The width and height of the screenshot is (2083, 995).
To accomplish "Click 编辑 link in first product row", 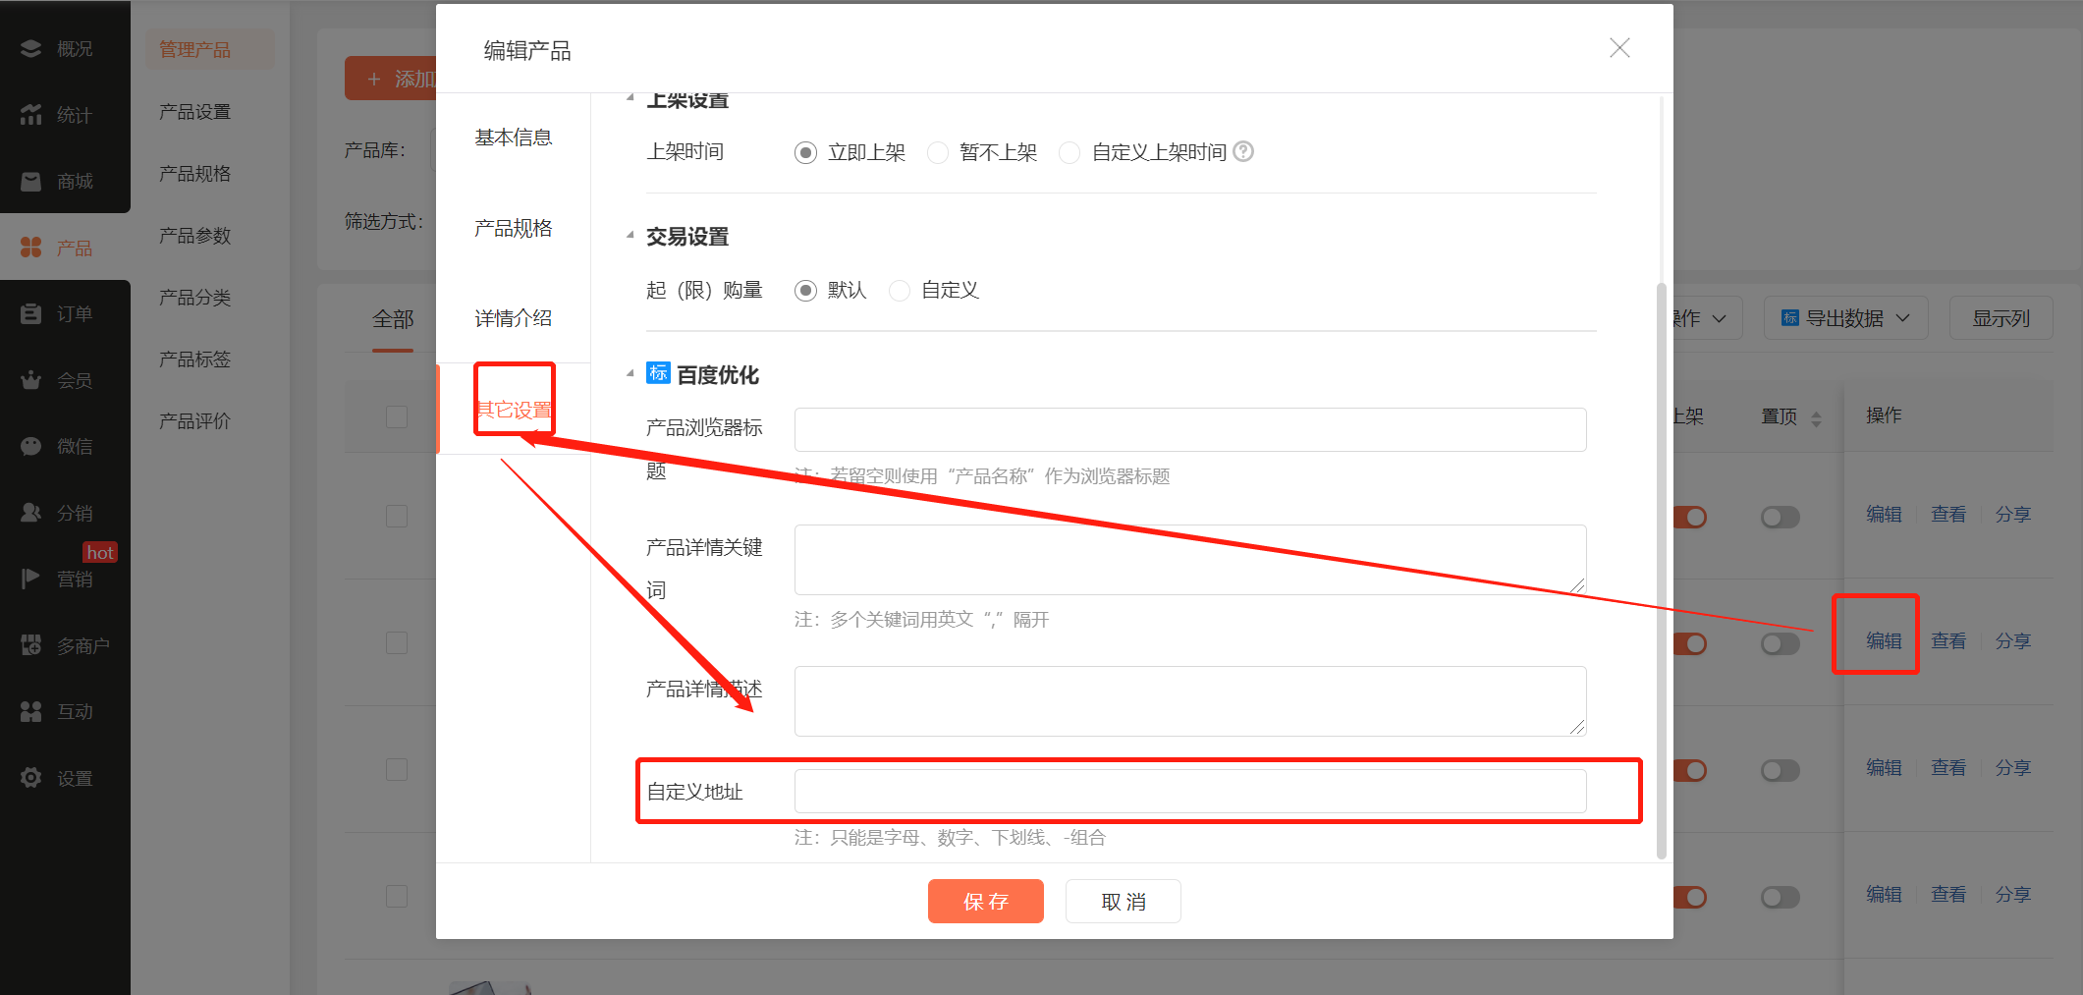I will click(1884, 514).
